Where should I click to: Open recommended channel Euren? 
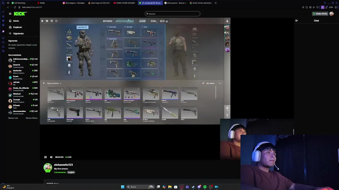(x=23, y=77)
